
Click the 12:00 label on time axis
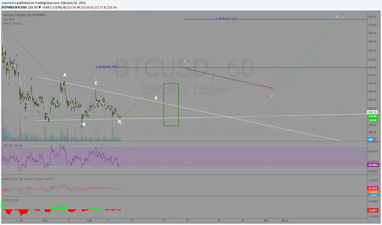(89, 220)
